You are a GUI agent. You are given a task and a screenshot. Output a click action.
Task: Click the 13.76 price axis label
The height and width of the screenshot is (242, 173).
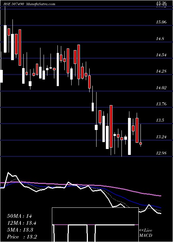[161, 104]
